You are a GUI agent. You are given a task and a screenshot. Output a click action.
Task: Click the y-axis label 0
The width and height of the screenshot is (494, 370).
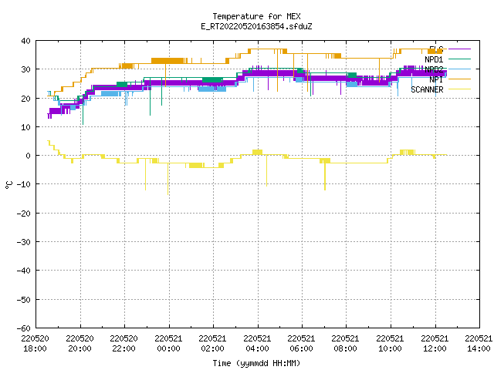(x=29, y=156)
